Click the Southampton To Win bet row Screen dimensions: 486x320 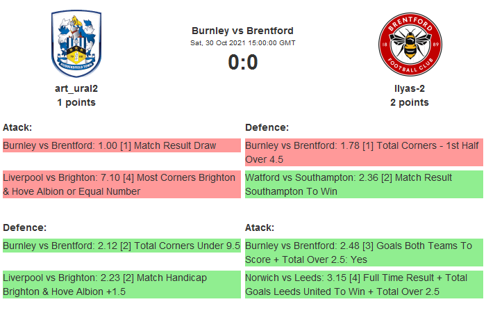point(363,184)
